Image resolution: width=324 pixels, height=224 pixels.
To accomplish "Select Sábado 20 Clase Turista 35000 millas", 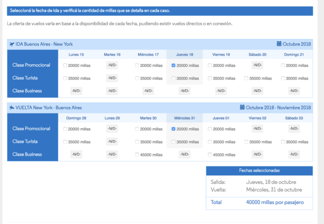I will click(247, 78).
